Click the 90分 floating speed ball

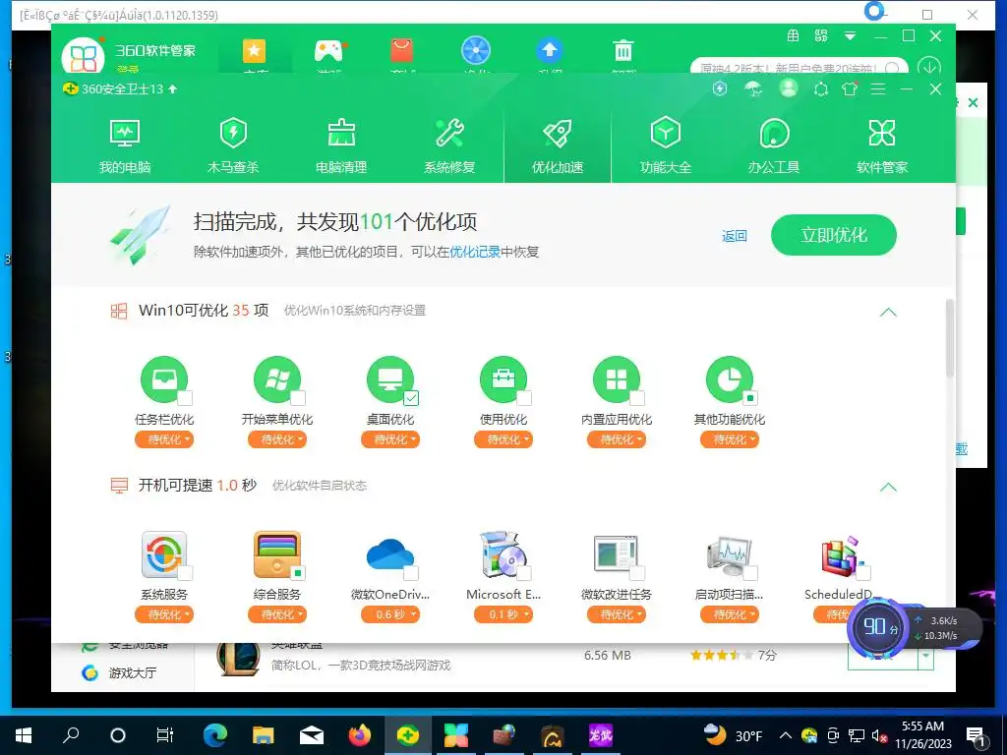click(877, 626)
